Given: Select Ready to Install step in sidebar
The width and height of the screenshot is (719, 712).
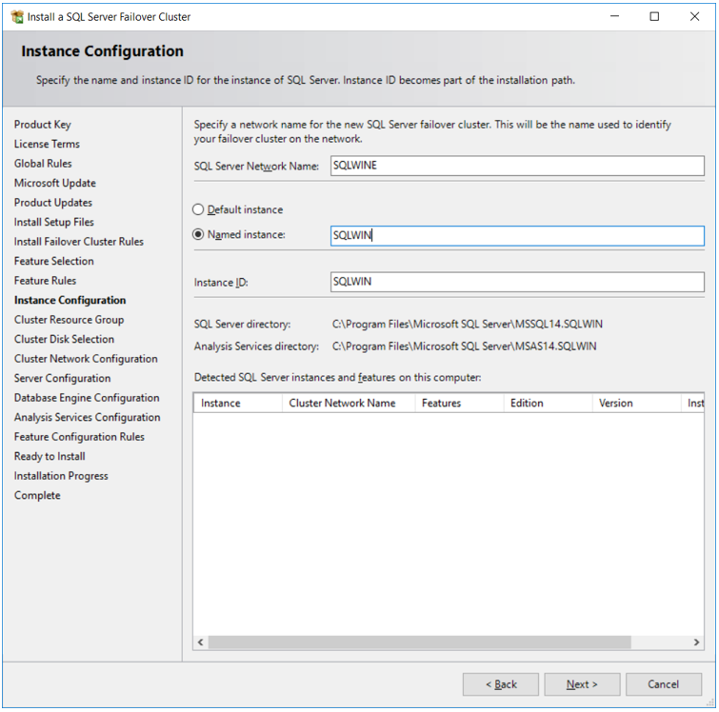Looking at the screenshot, I should (50, 456).
